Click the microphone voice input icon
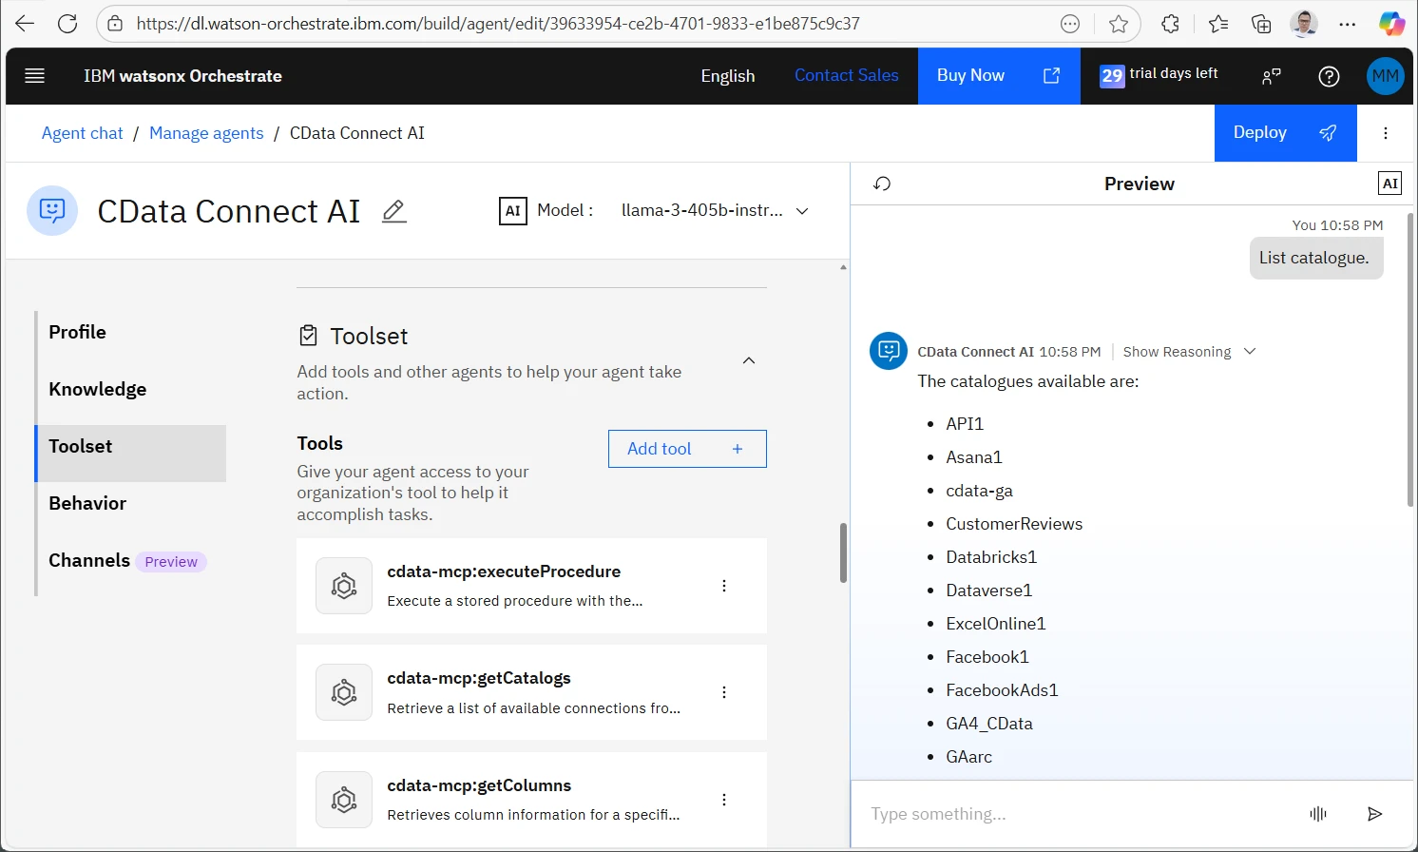 tap(1317, 814)
